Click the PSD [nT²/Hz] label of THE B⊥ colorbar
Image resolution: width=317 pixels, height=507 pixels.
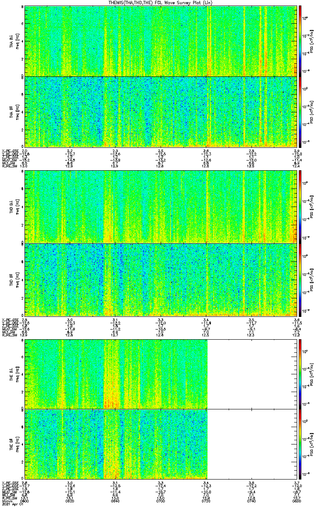(x=312, y=374)
